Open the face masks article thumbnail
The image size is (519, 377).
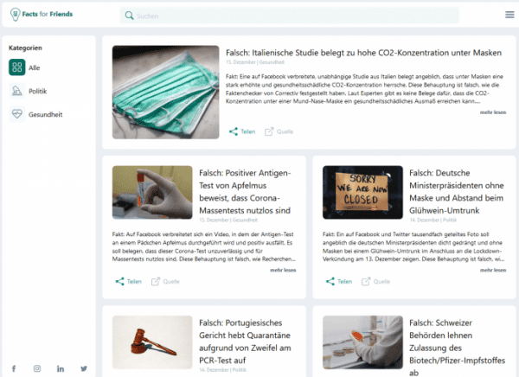[x=165, y=92]
